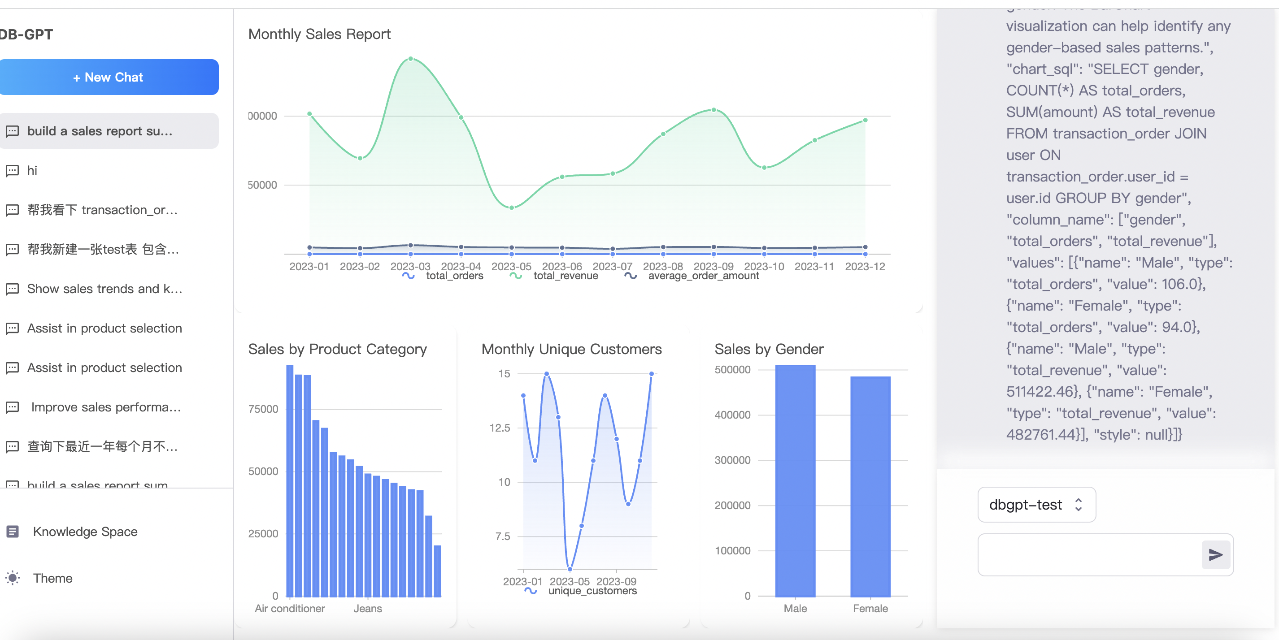Click the Theme sun icon
The image size is (1279, 640).
(13, 578)
